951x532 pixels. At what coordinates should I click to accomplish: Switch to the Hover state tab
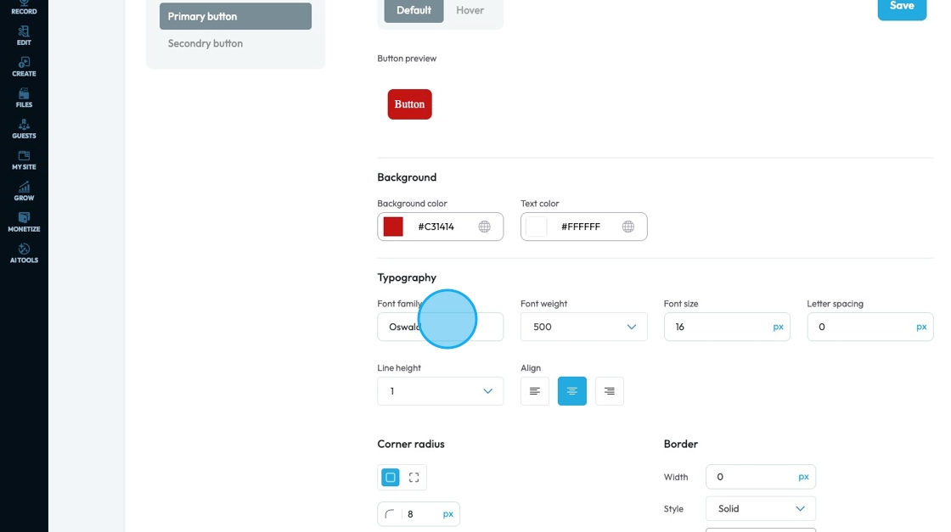tap(470, 10)
